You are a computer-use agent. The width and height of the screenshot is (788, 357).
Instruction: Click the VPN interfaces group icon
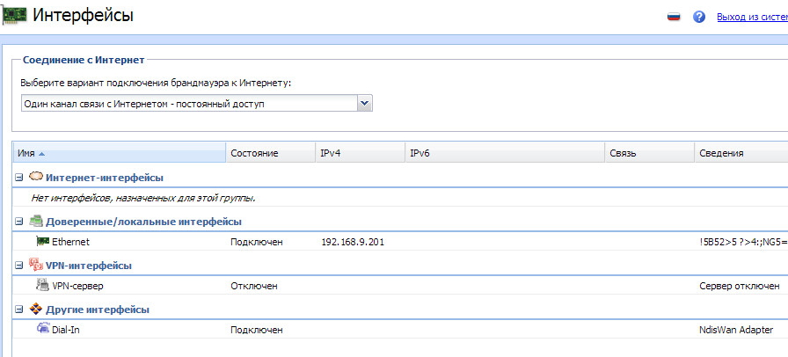pos(36,265)
